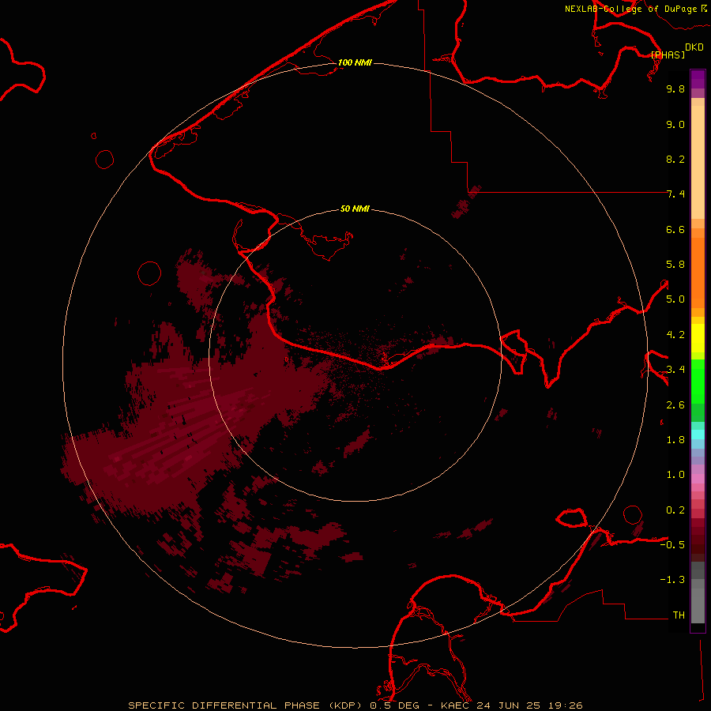Click the -1.3 value on the color scale
The height and width of the screenshot is (711, 711).
click(x=672, y=580)
